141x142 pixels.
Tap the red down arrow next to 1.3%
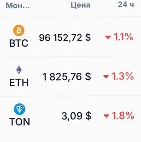[106, 77]
